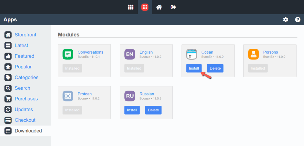Open the Popular section
This screenshot has height=146, width=304.
pyautogui.click(x=23, y=67)
